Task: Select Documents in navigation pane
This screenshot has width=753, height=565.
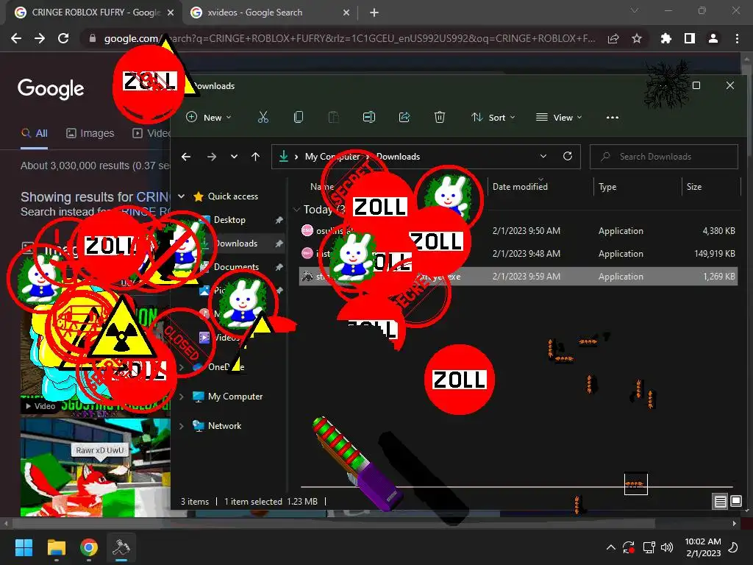Action: (236, 266)
